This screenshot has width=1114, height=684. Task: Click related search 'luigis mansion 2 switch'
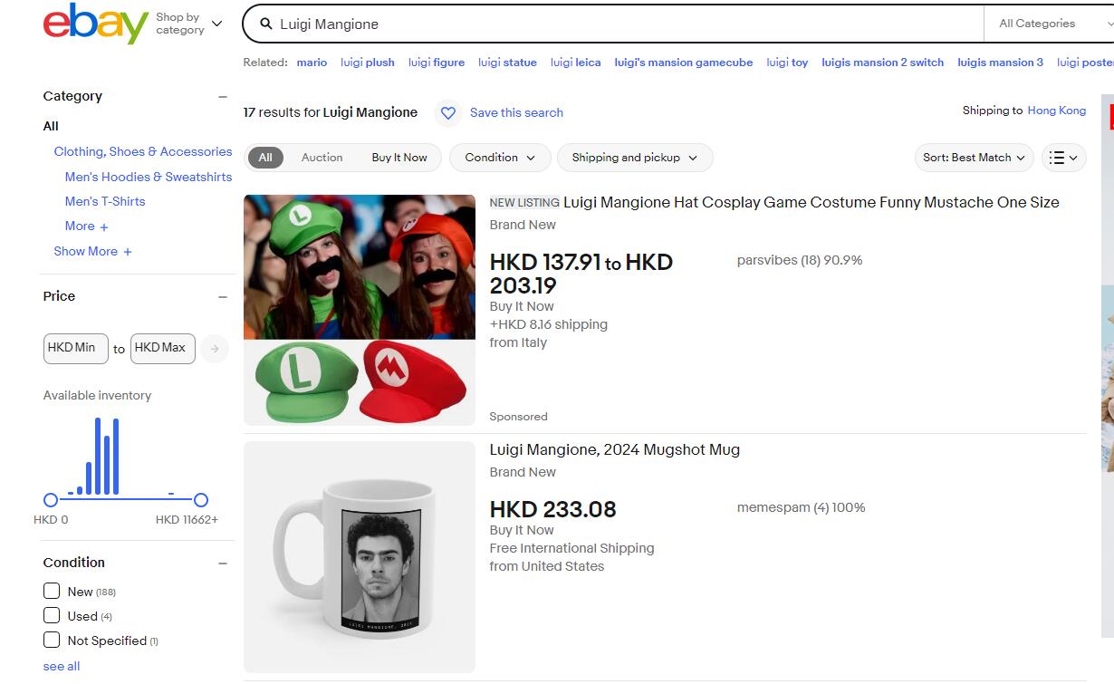883,63
